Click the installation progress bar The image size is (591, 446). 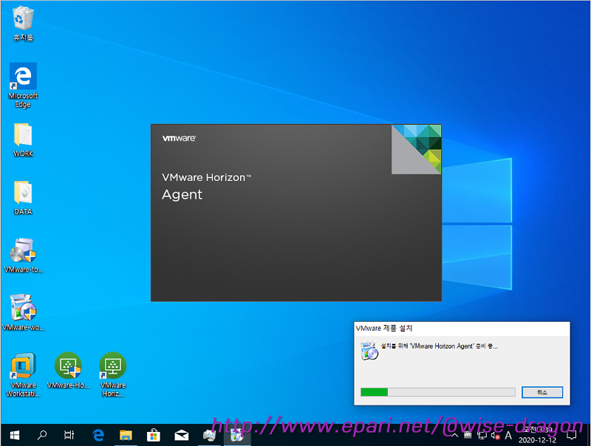pos(437,392)
